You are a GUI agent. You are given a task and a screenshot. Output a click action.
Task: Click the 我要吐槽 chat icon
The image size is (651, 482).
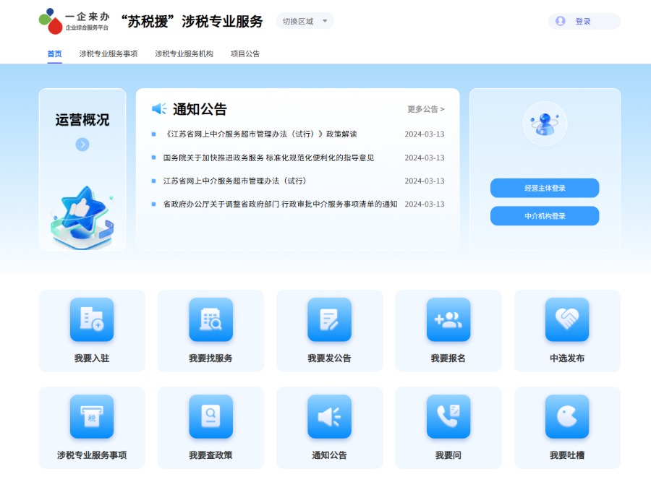pyautogui.click(x=567, y=416)
